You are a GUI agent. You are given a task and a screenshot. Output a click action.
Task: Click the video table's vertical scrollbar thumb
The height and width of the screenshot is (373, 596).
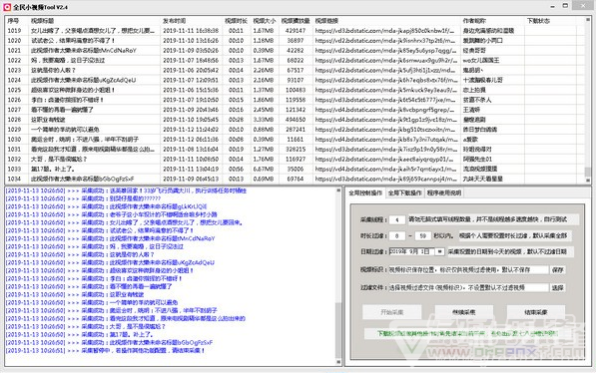[588, 172]
